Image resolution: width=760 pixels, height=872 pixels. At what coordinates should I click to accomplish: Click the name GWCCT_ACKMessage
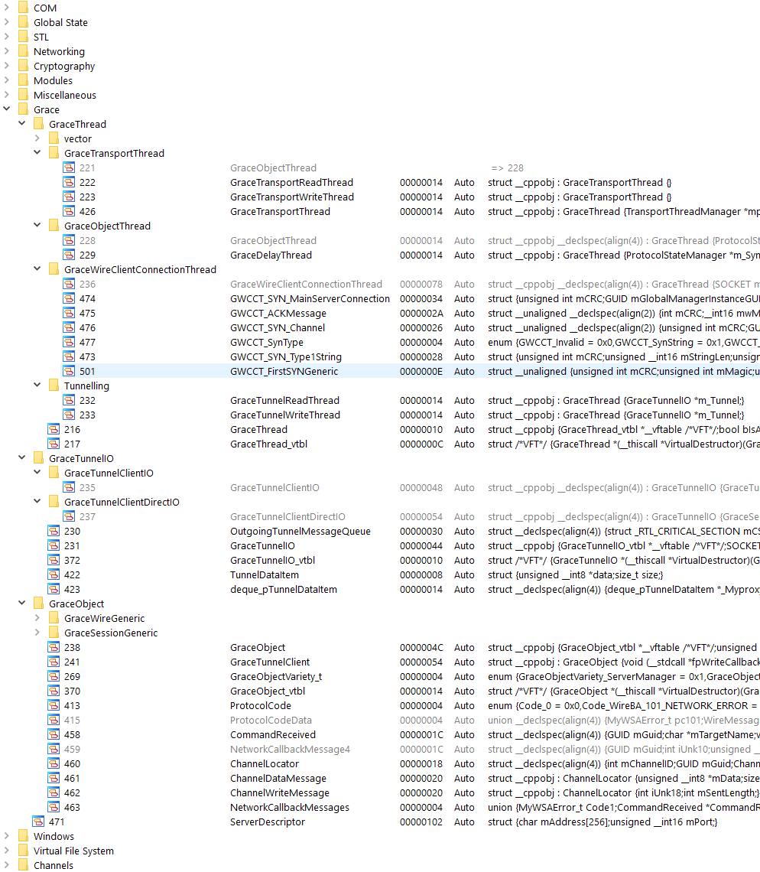278,313
